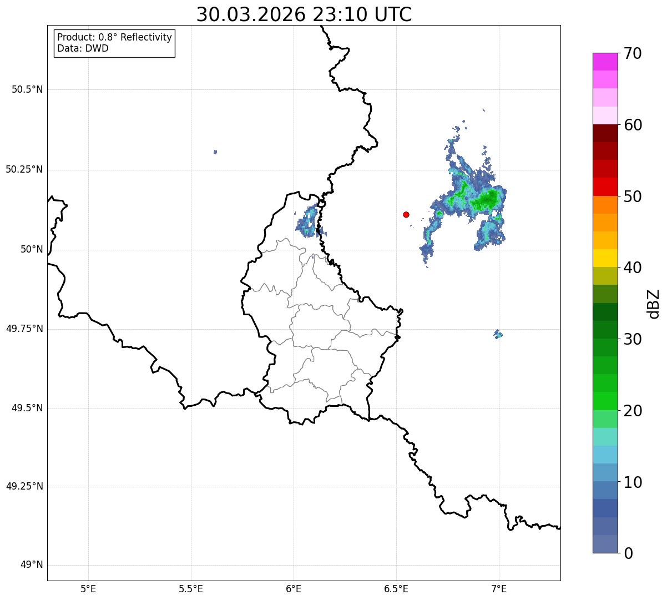Click the colorbar tick label 60
This screenshot has width=667, height=600.
[x=633, y=125]
